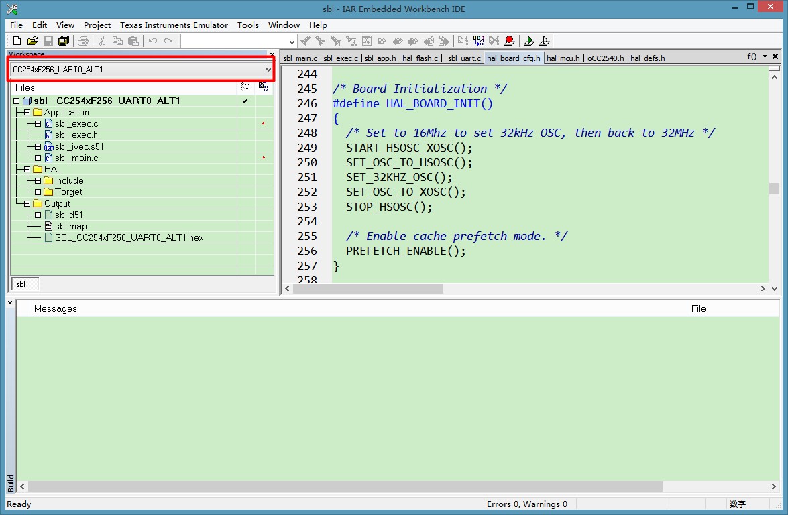Expand the sbl_main.c node
This screenshot has width=788, height=515.
pyautogui.click(x=38, y=158)
